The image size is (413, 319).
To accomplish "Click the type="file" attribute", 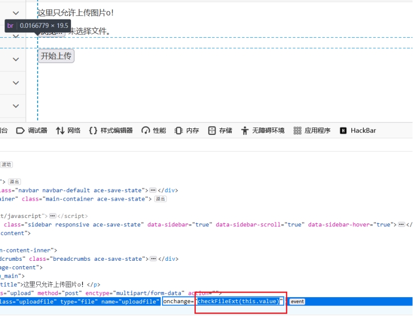I will pyautogui.click(x=79, y=302).
